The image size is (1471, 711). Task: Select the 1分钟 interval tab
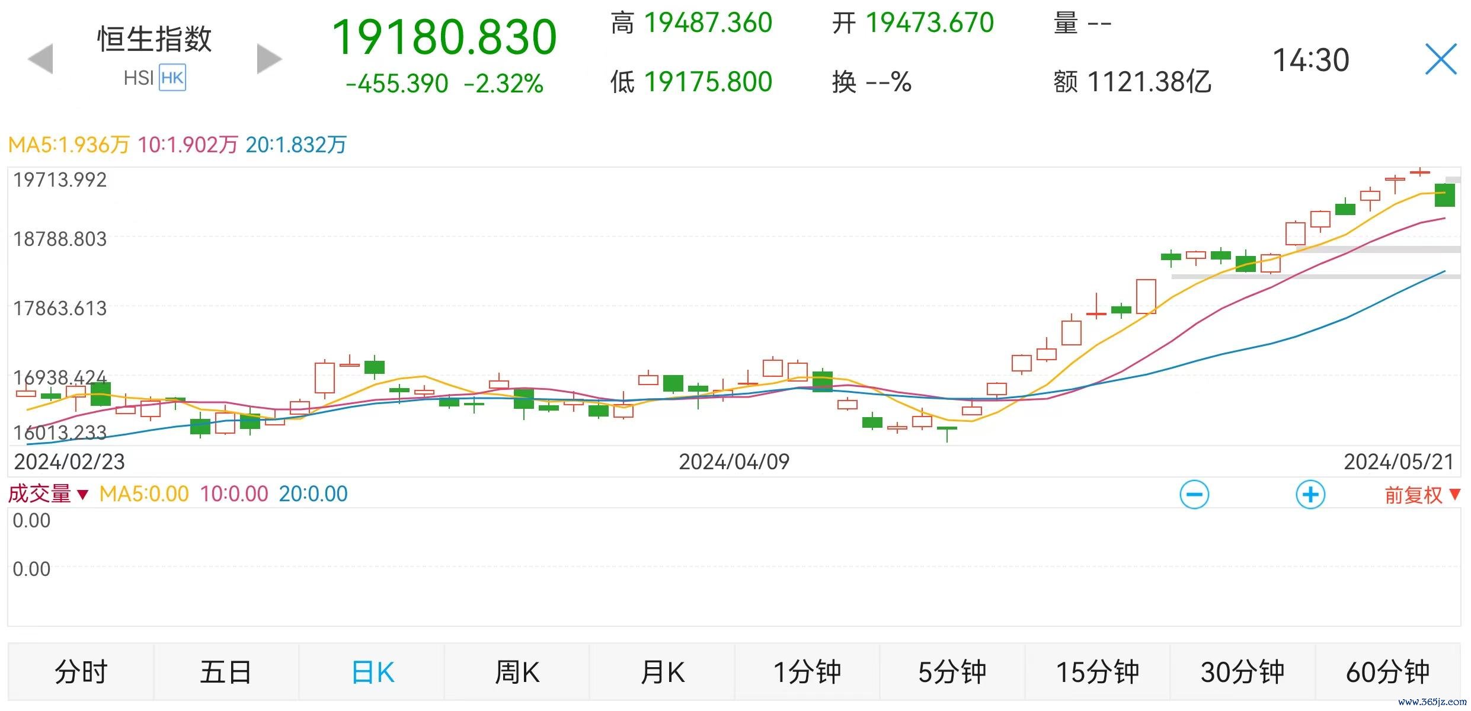click(x=807, y=672)
